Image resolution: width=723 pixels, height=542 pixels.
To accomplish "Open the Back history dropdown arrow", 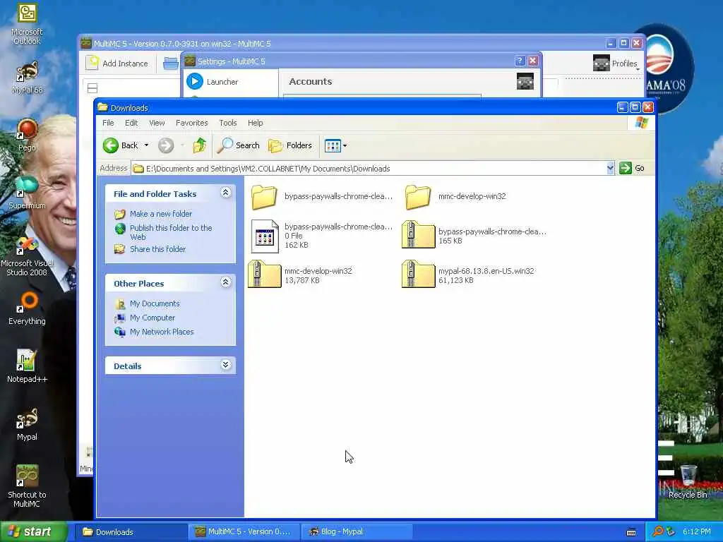I will 147,145.
